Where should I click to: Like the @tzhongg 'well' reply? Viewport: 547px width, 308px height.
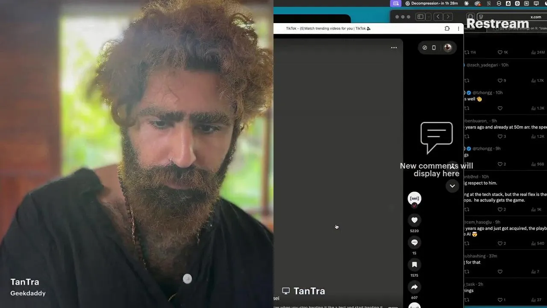click(500, 108)
